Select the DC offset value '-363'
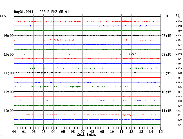183x139 pixels. click(x=179, y=120)
